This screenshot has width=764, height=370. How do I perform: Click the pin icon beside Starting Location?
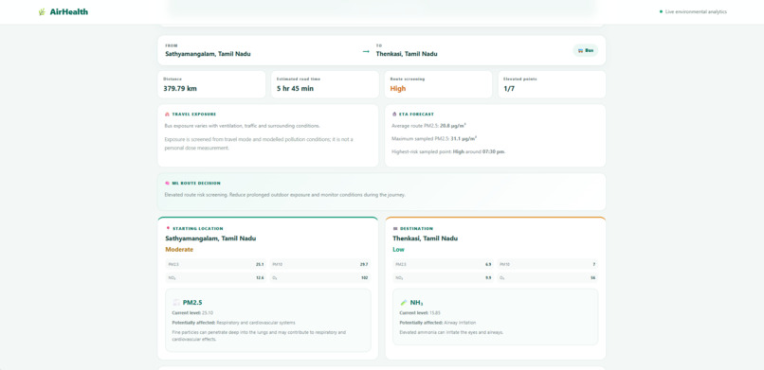pos(168,228)
